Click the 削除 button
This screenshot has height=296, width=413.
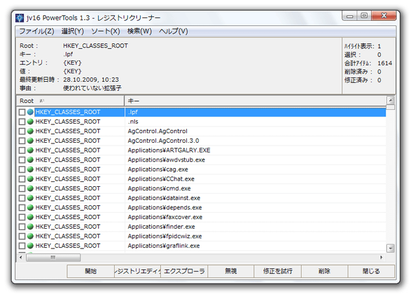click(x=324, y=271)
